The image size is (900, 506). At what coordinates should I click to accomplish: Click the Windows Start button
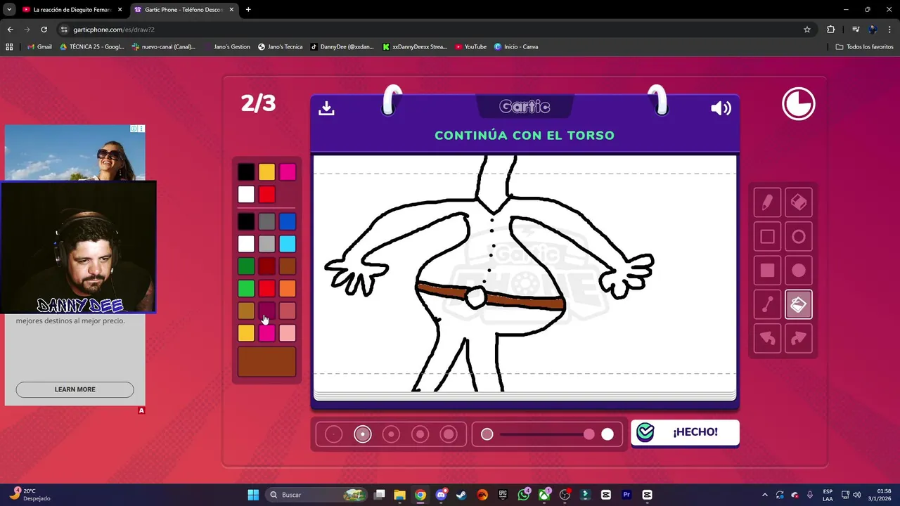click(253, 495)
